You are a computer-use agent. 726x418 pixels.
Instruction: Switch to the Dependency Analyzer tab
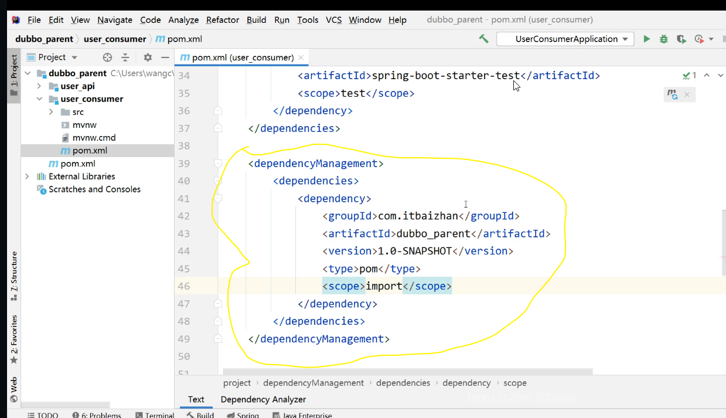coord(263,399)
